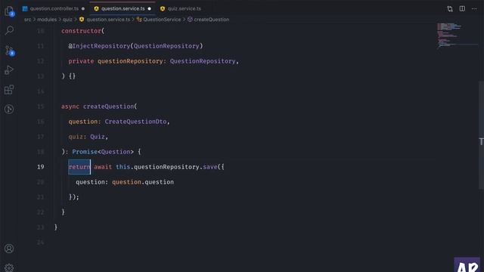Click the await keyword on line 19
484x272 pixels.
[103, 167]
